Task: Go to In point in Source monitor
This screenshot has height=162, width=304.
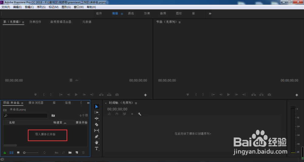Action: 61,95
